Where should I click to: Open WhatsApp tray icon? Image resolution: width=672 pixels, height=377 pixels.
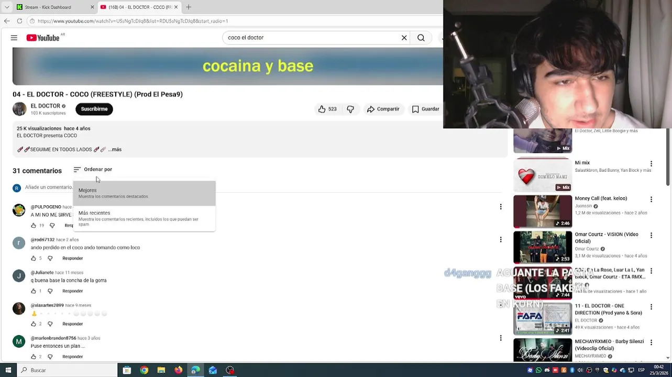(538, 370)
